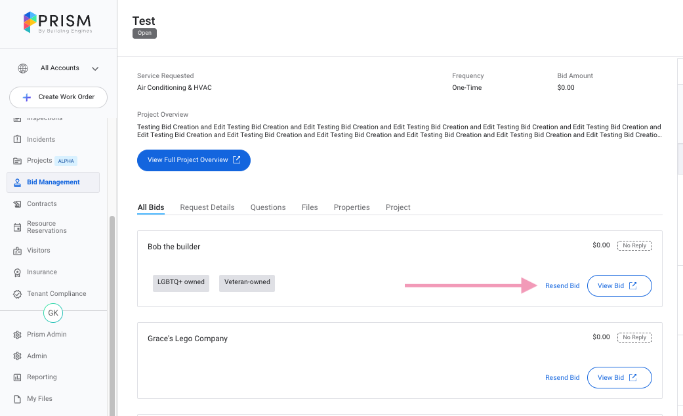Click Grace's Lego Company vendor name
683x416 pixels.
coord(188,339)
